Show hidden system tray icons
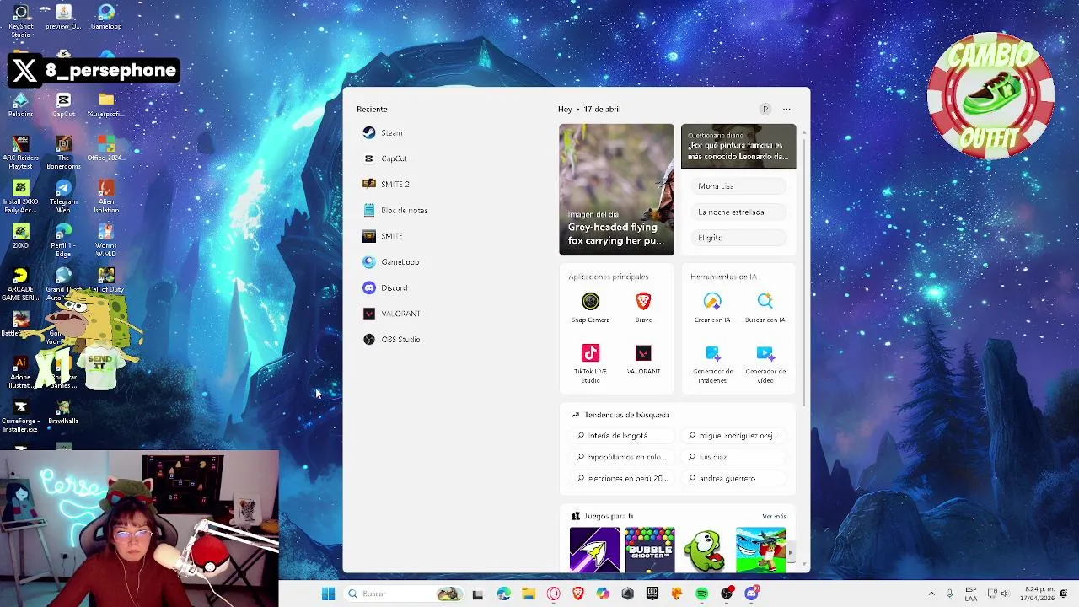This screenshot has height=607, width=1079. click(x=931, y=594)
